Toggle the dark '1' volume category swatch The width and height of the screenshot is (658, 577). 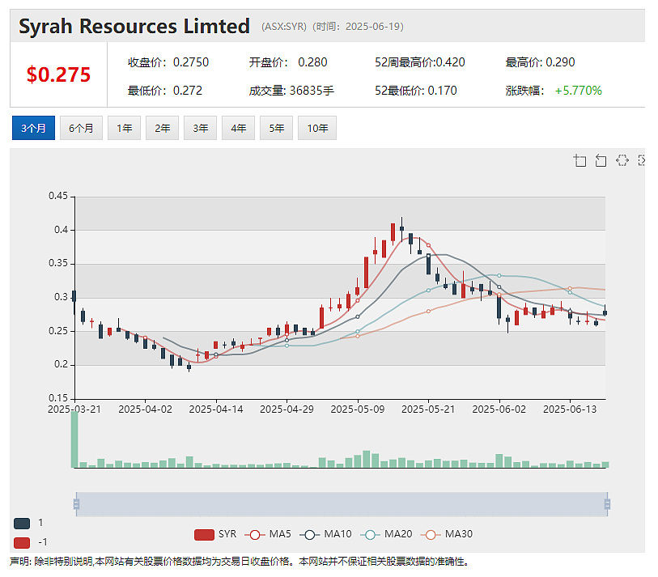click(x=22, y=524)
